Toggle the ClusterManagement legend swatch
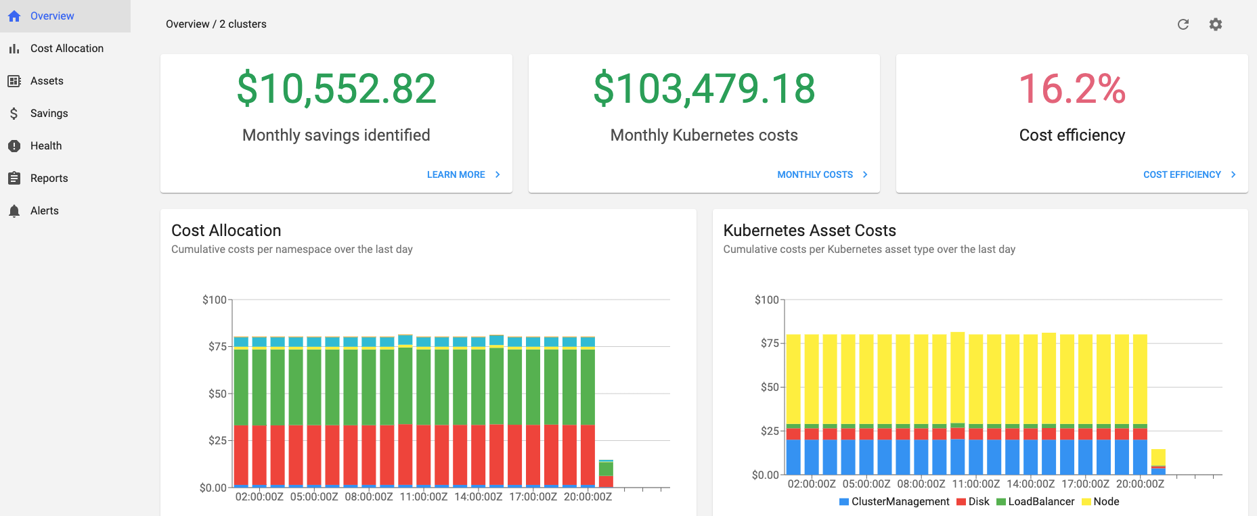The image size is (1257, 516). point(844,502)
